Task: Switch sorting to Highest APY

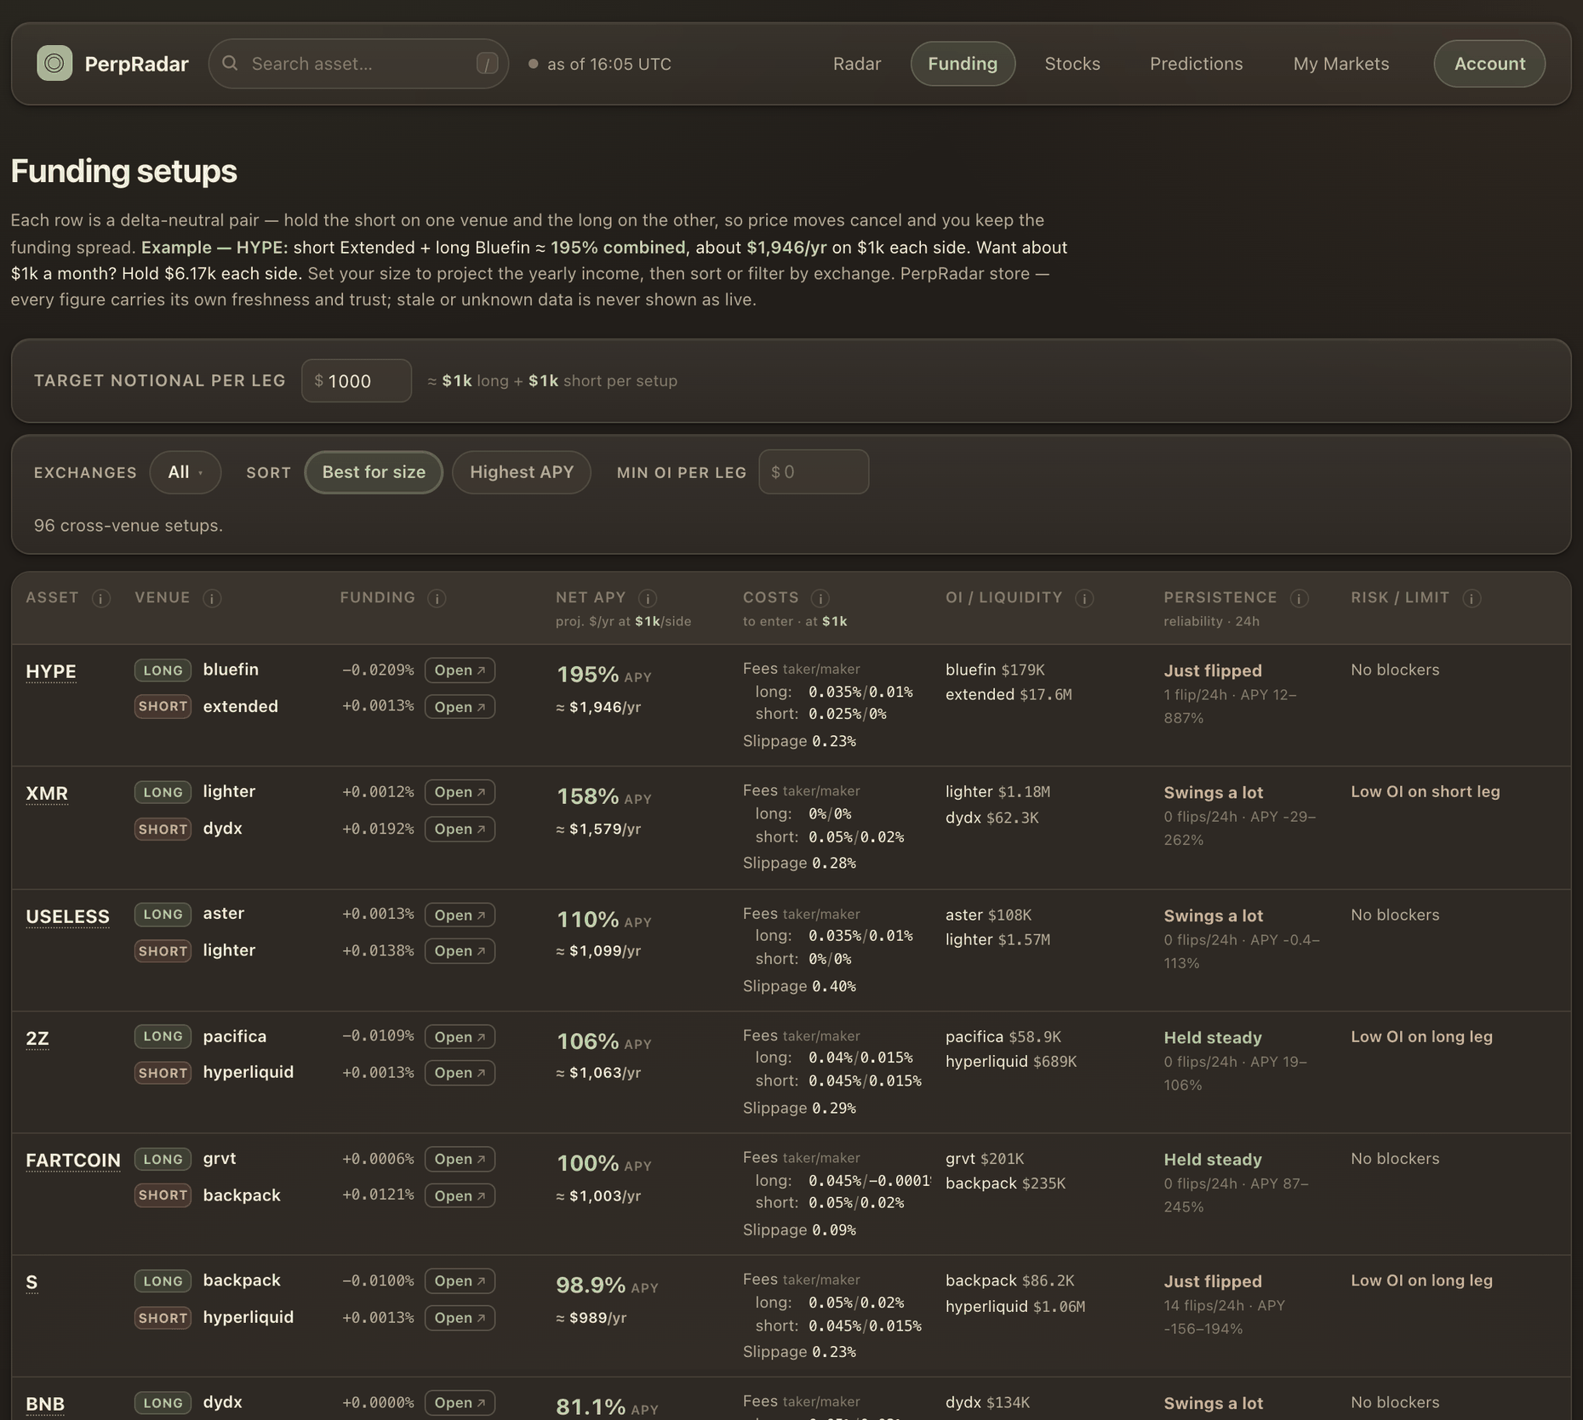Action: click(522, 472)
